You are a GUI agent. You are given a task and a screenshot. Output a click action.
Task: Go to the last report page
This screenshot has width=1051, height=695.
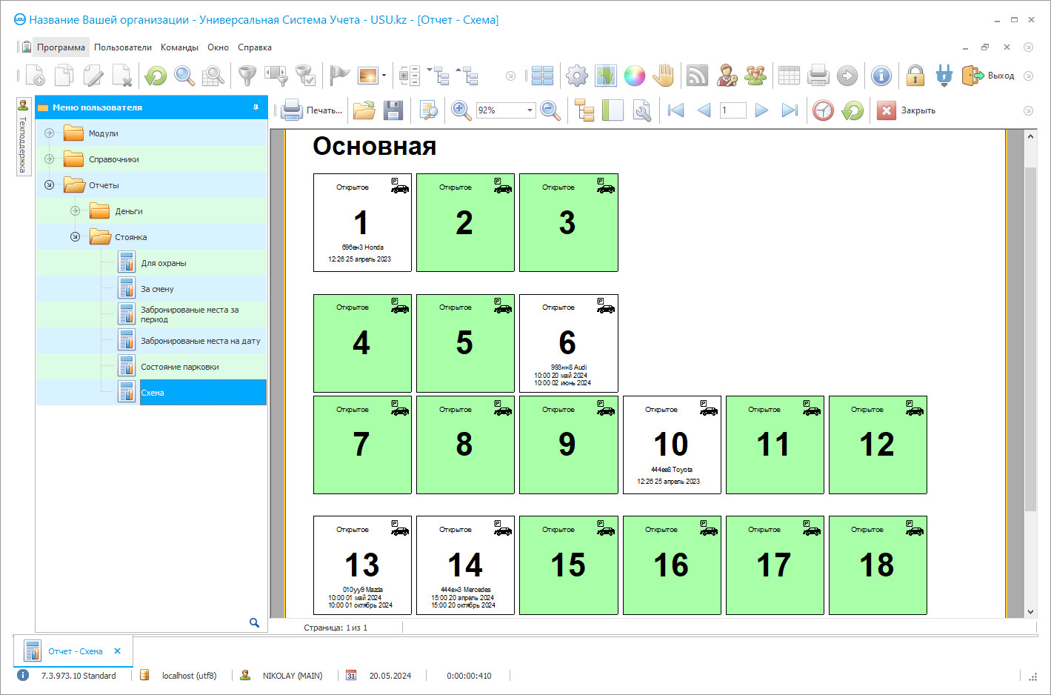(x=790, y=110)
